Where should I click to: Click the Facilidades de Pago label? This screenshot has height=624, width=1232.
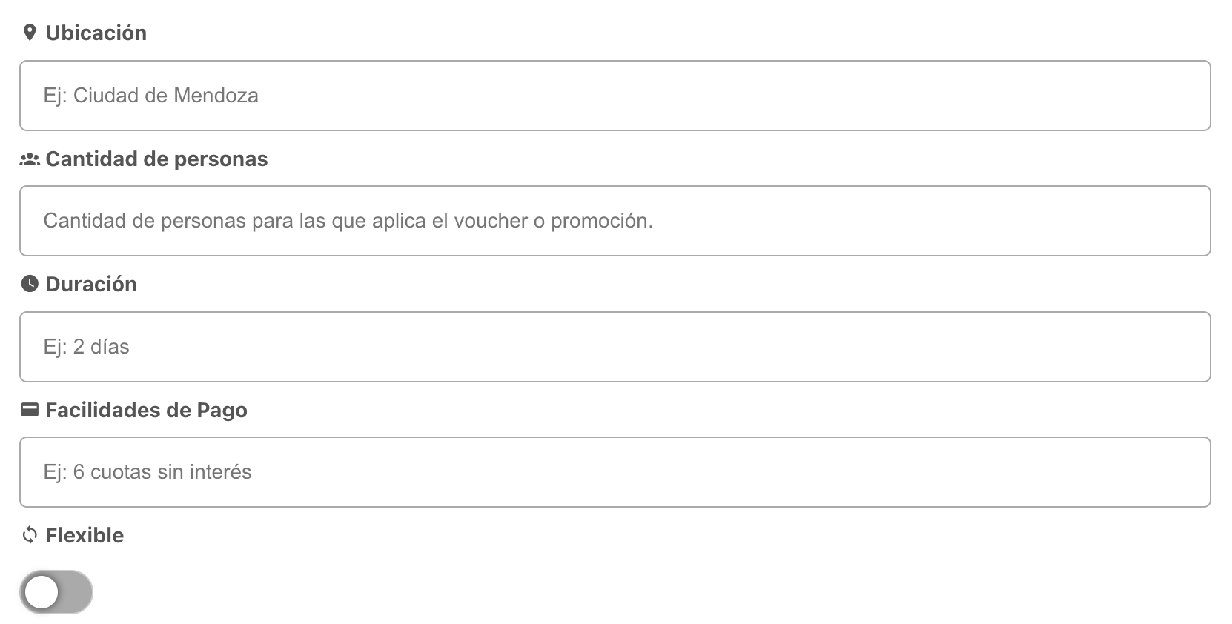[x=146, y=409]
